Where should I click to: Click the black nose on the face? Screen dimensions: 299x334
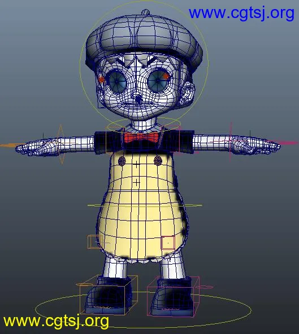pos(139,99)
